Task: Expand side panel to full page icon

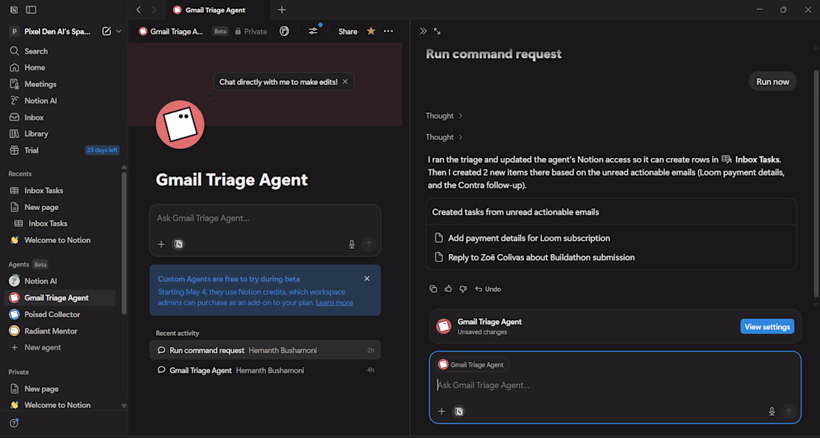Action: coord(437,31)
